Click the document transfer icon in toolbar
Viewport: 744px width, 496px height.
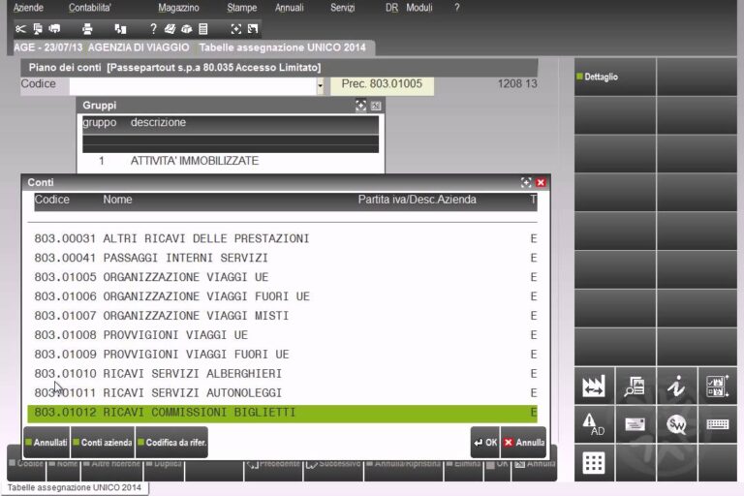point(120,29)
